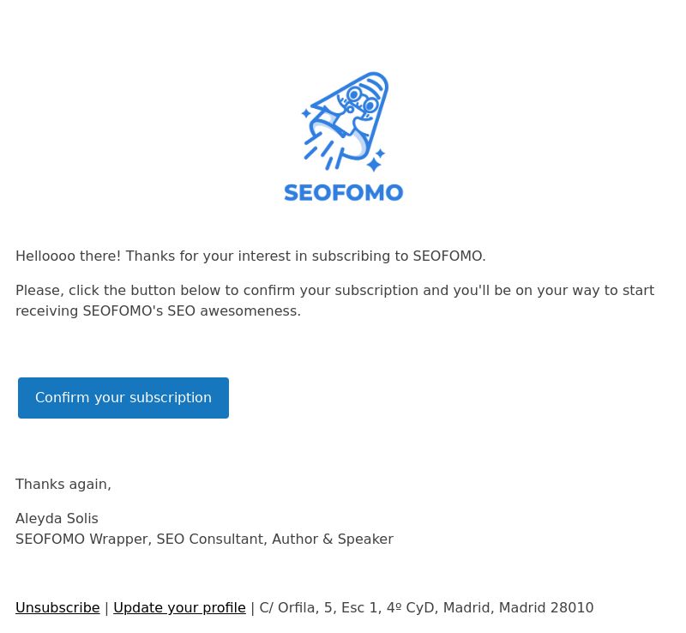Click the word SEOFOMO in the greeting sentence

pyautogui.click(x=448, y=256)
